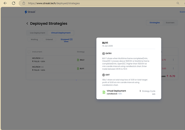
Task: Click the 2.70 loss value
Action: pyautogui.click(x=164, y=60)
